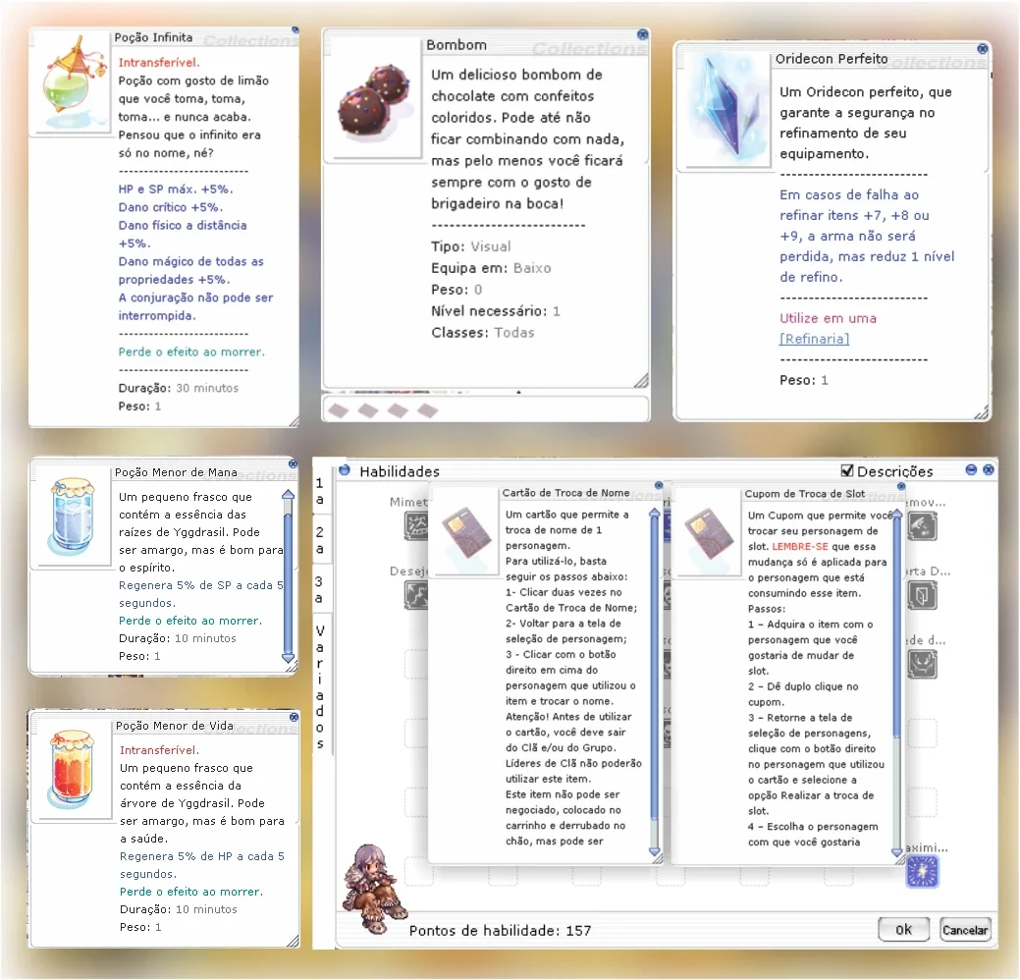Click the Poção Menor de Mana blue jar image
Image resolution: width=1020 pixels, height=980 pixels.
[x=73, y=516]
